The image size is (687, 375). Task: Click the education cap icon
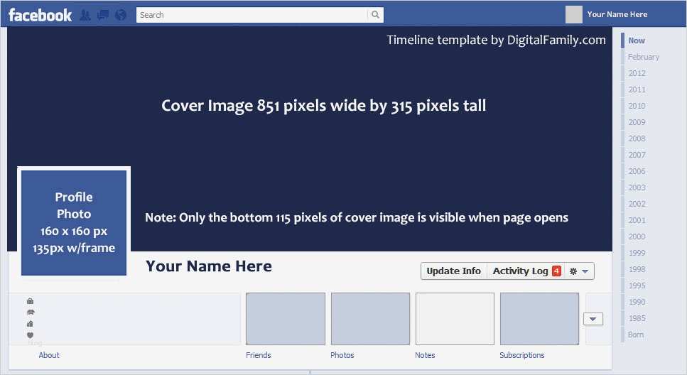coord(31,312)
